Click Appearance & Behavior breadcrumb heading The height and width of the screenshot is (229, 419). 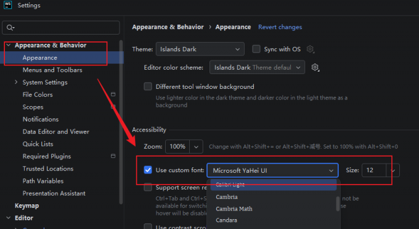pyautogui.click(x=168, y=27)
